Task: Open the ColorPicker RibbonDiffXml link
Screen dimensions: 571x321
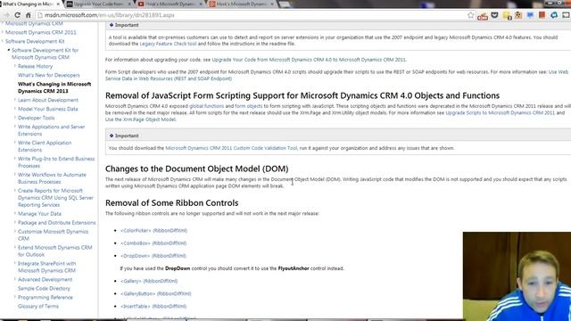Action: point(153,230)
